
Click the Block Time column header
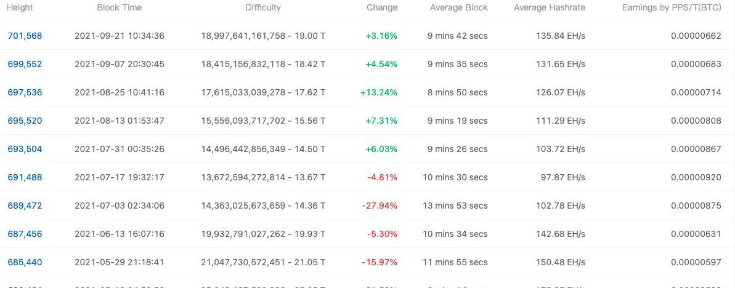click(119, 7)
